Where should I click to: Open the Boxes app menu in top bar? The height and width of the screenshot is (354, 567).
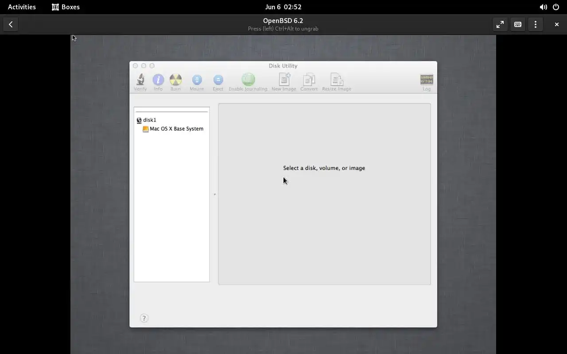pyautogui.click(x=66, y=7)
